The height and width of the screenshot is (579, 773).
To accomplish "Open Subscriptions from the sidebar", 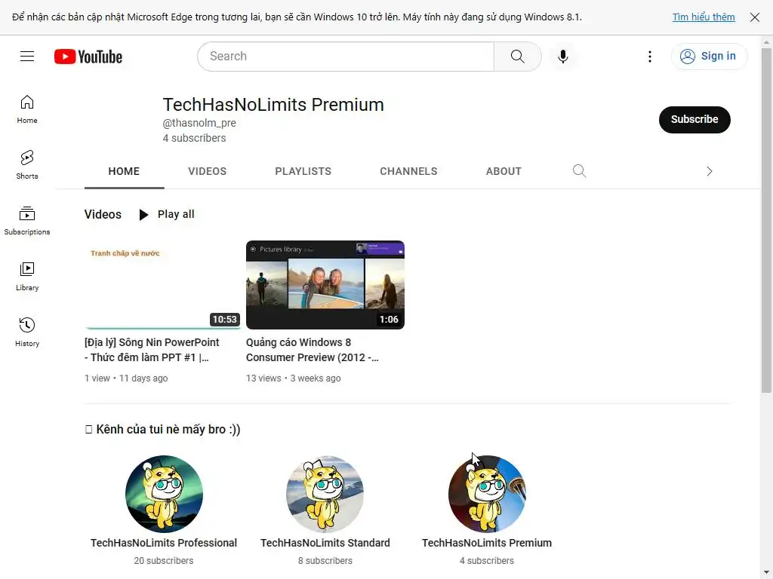I will tap(27, 221).
